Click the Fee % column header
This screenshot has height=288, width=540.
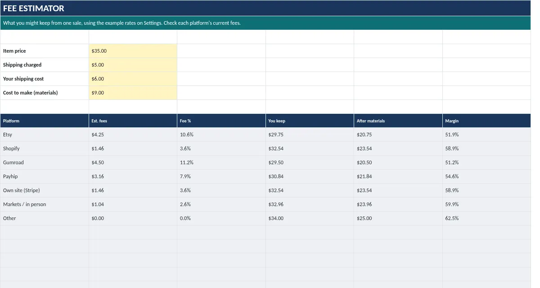[x=221, y=121]
